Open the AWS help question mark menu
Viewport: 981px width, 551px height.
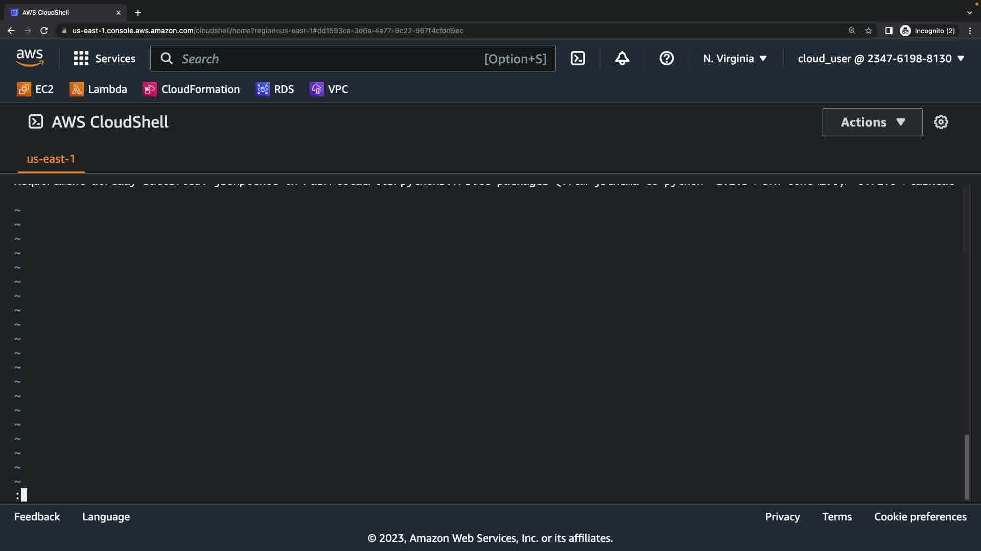coord(666,59)
